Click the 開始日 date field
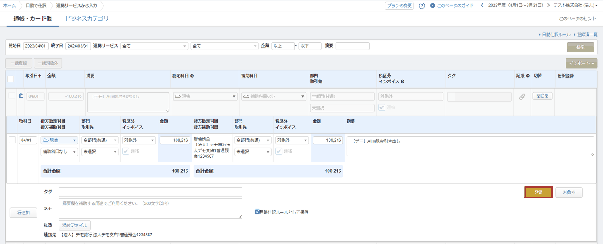 (36, 46)
